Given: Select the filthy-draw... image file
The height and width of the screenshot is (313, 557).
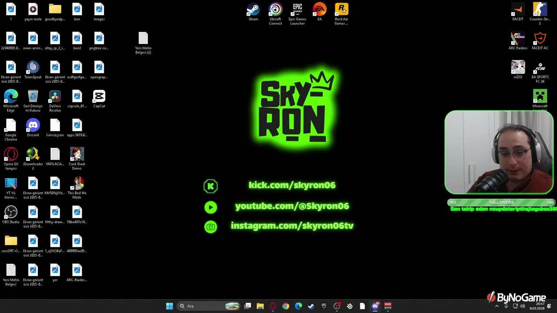Looking at the screenshot, I should 55,215.
